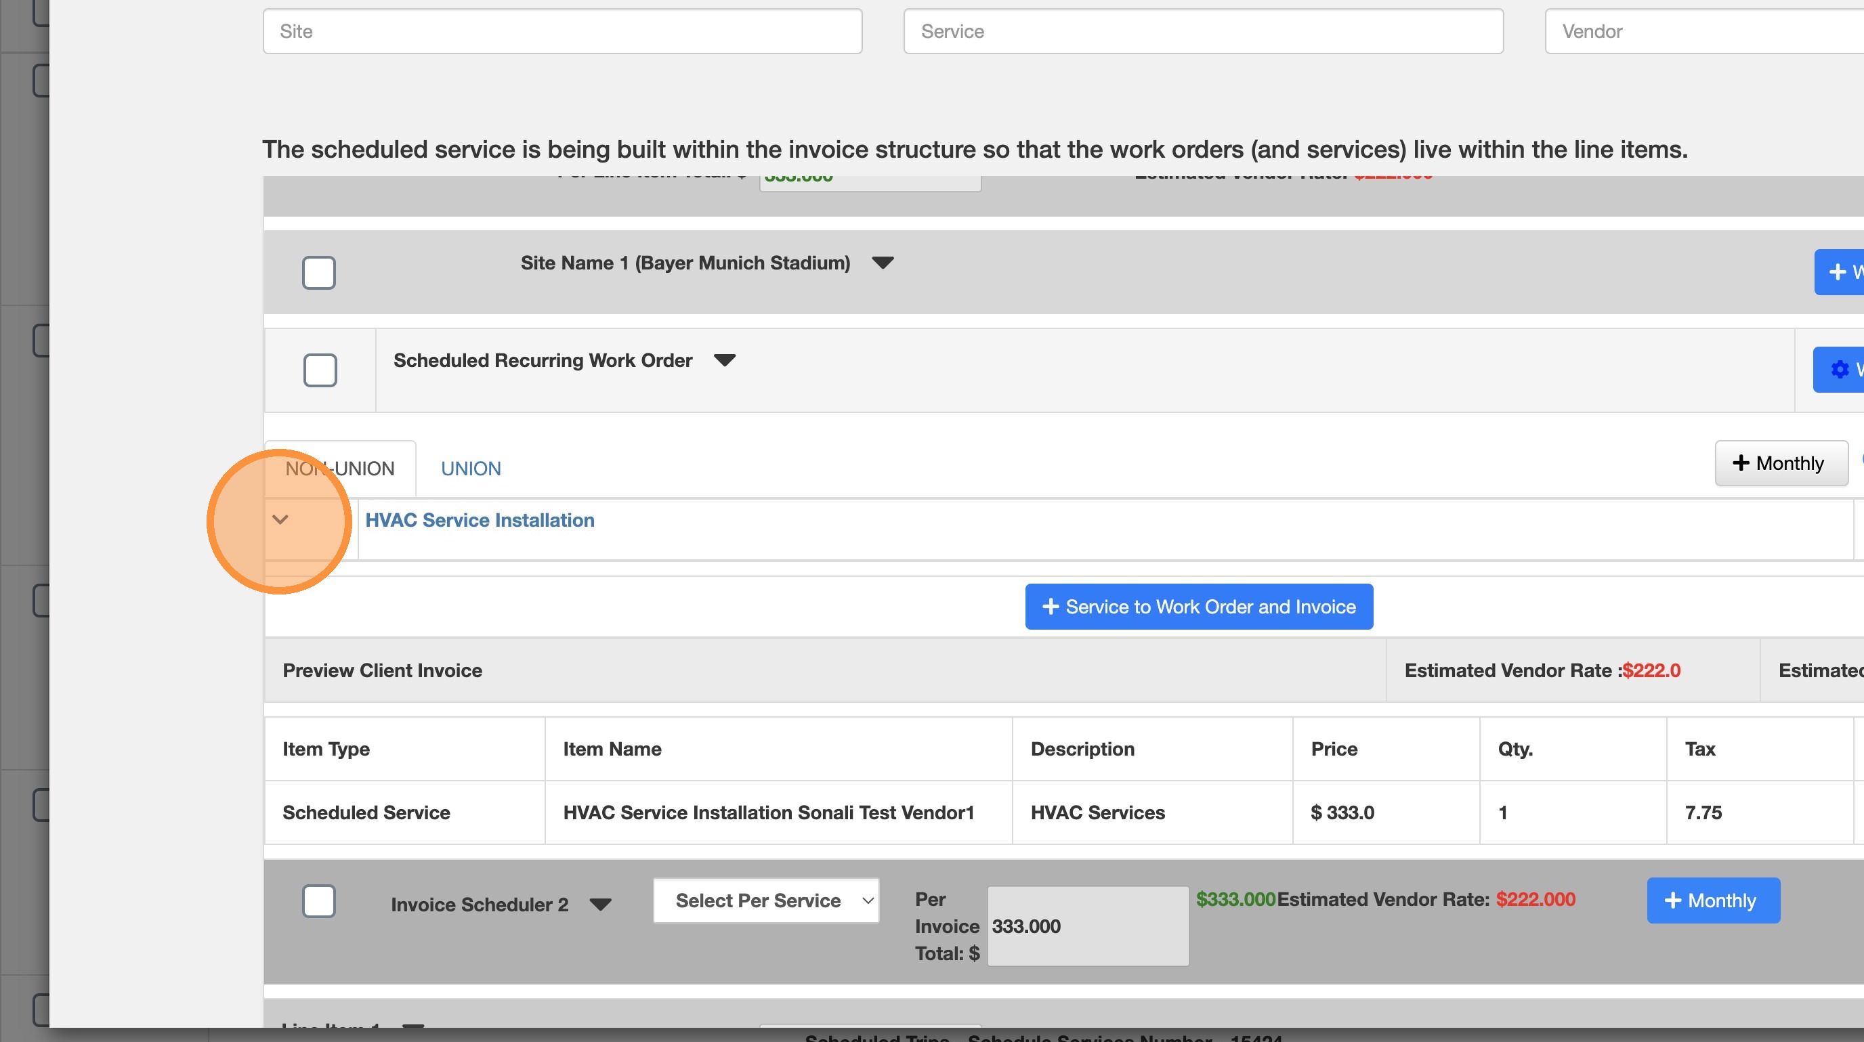This screenshot has height=1042, width=1864.
Task: Click Service to Work Order and Invoice button
Action: pos(1198,607)
